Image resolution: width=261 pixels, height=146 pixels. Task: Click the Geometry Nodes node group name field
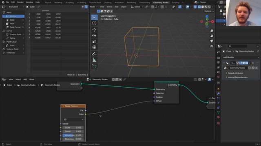tap(238, 68)
